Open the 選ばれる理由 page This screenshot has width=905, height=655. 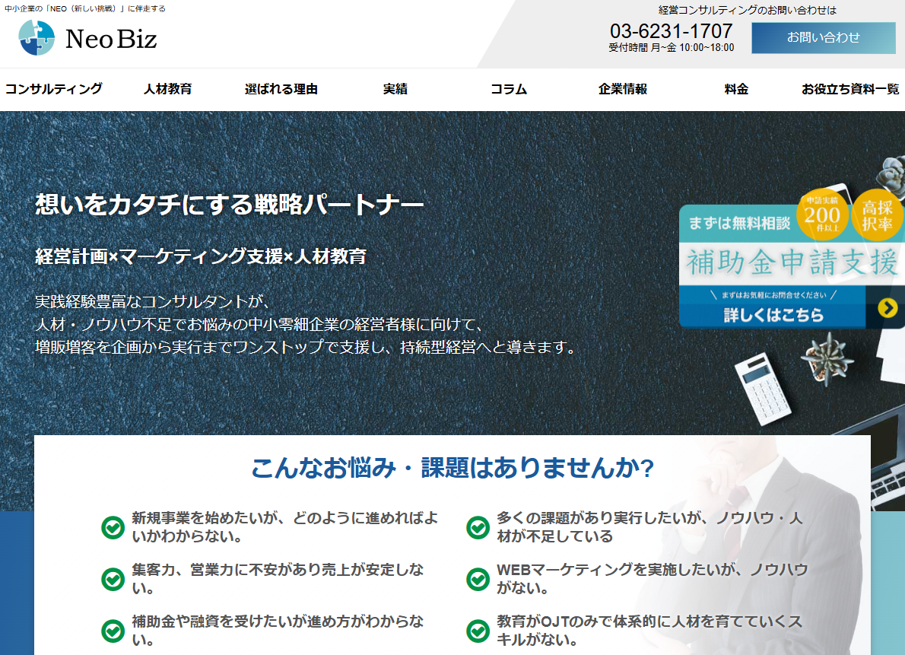(x=281, y=89)
